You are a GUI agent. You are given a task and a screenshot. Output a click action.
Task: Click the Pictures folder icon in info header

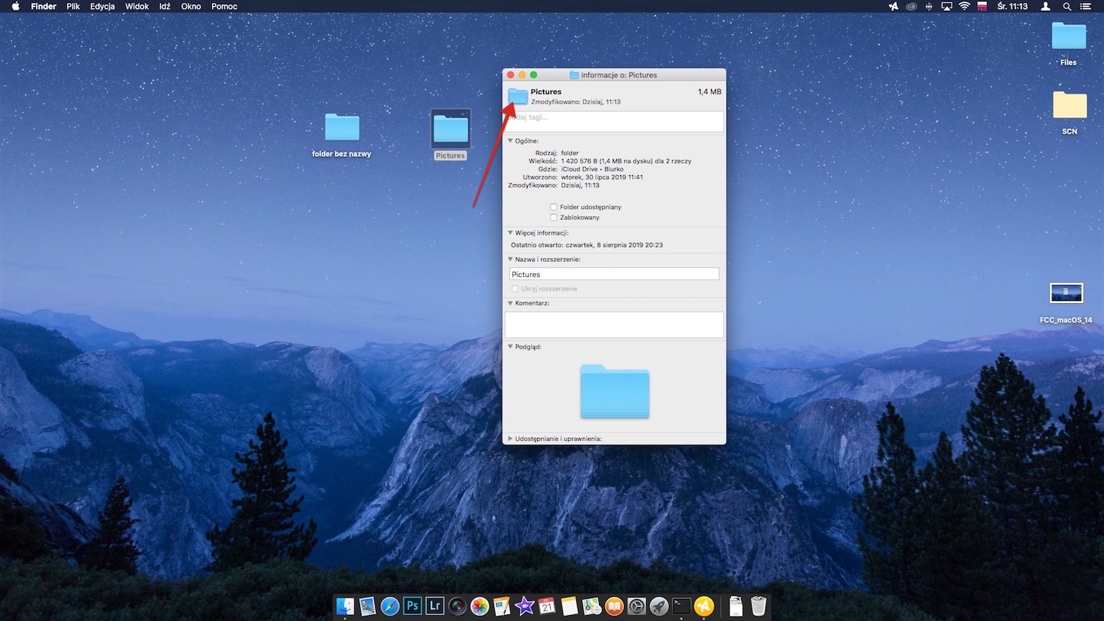(518, 96)
